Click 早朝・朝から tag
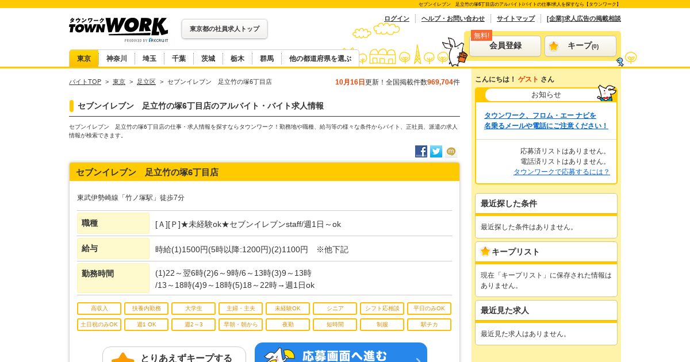The image size is (690, 362). click(240, 325)
